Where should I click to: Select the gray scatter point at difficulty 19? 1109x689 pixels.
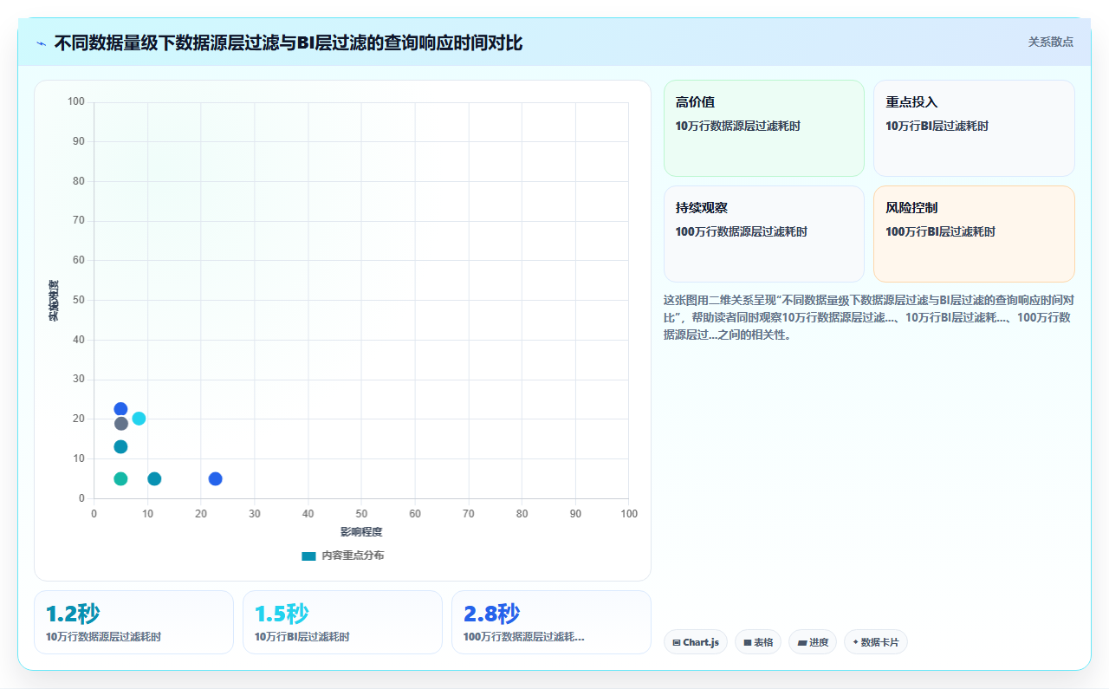pos(120,424)
